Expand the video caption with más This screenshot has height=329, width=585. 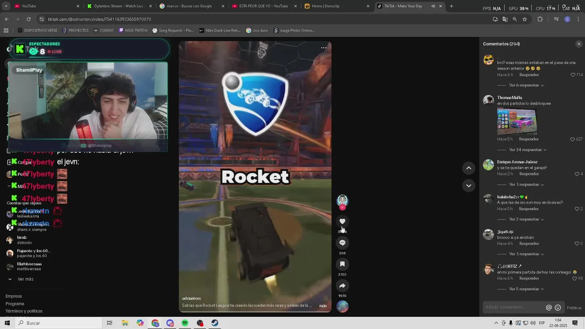(323, 306)
